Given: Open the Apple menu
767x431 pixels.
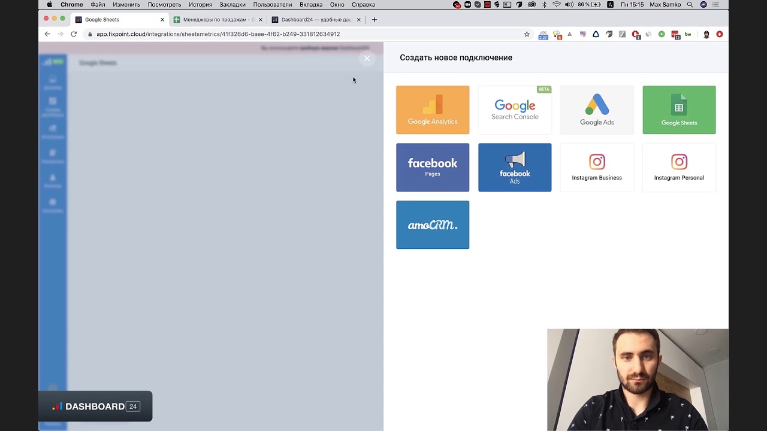Looking at the screenshot, I should 49,4.
